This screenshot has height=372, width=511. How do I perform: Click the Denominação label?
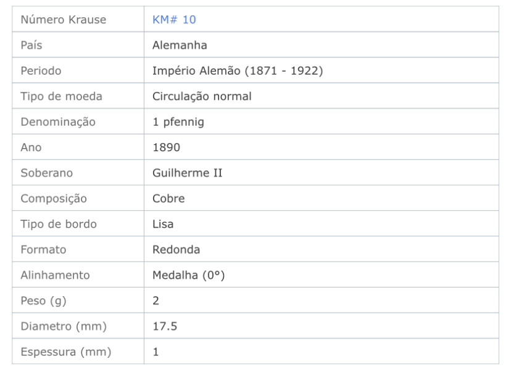[58, 122]
